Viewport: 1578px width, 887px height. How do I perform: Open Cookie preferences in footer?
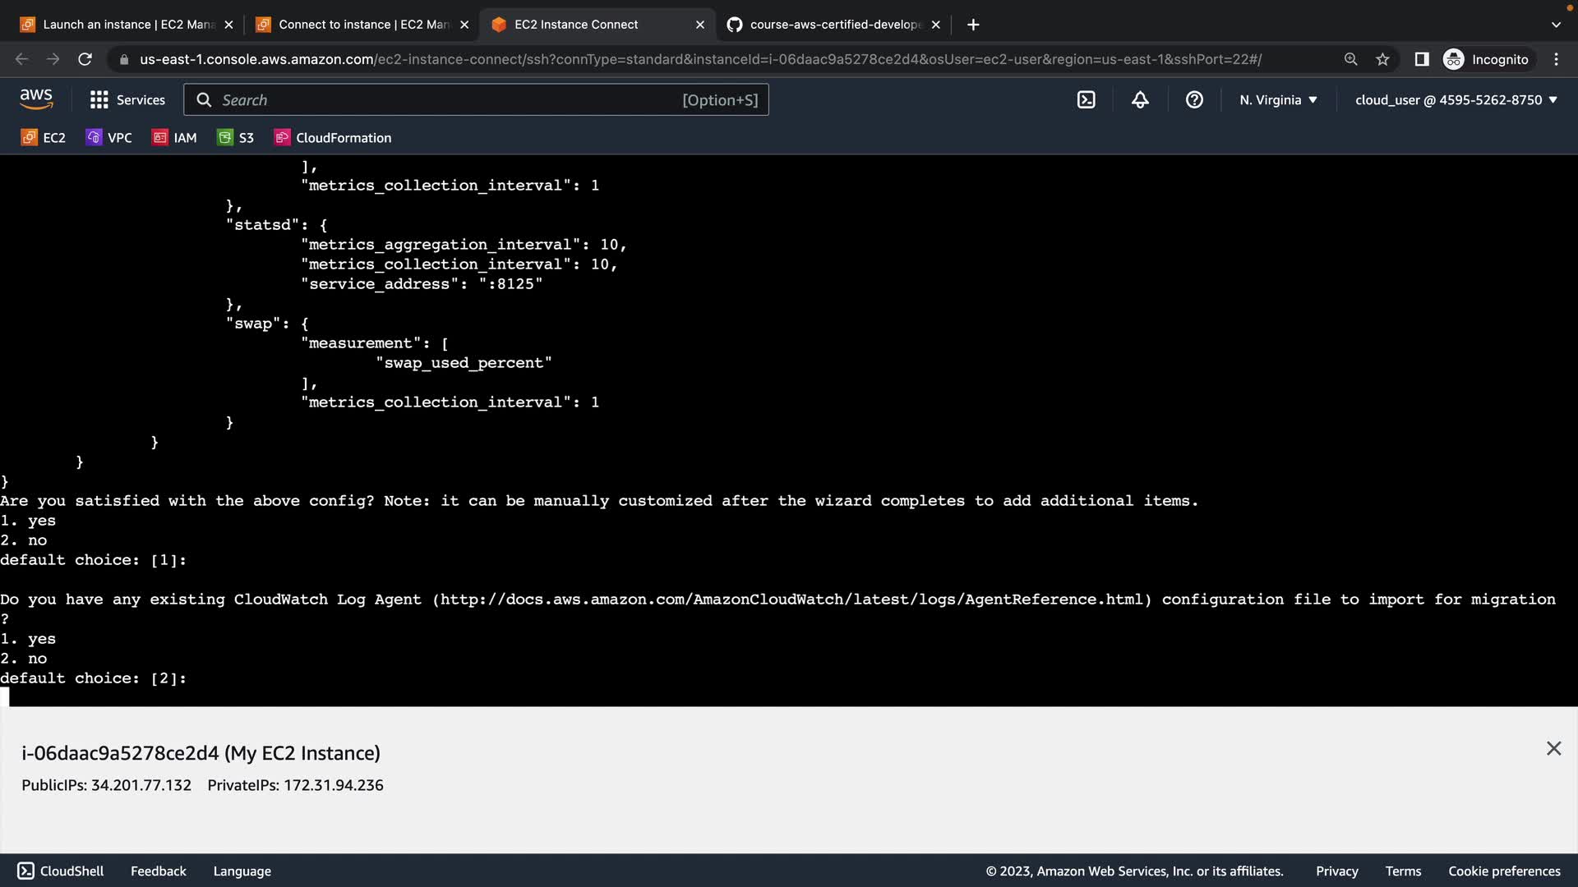[1504, 871]
